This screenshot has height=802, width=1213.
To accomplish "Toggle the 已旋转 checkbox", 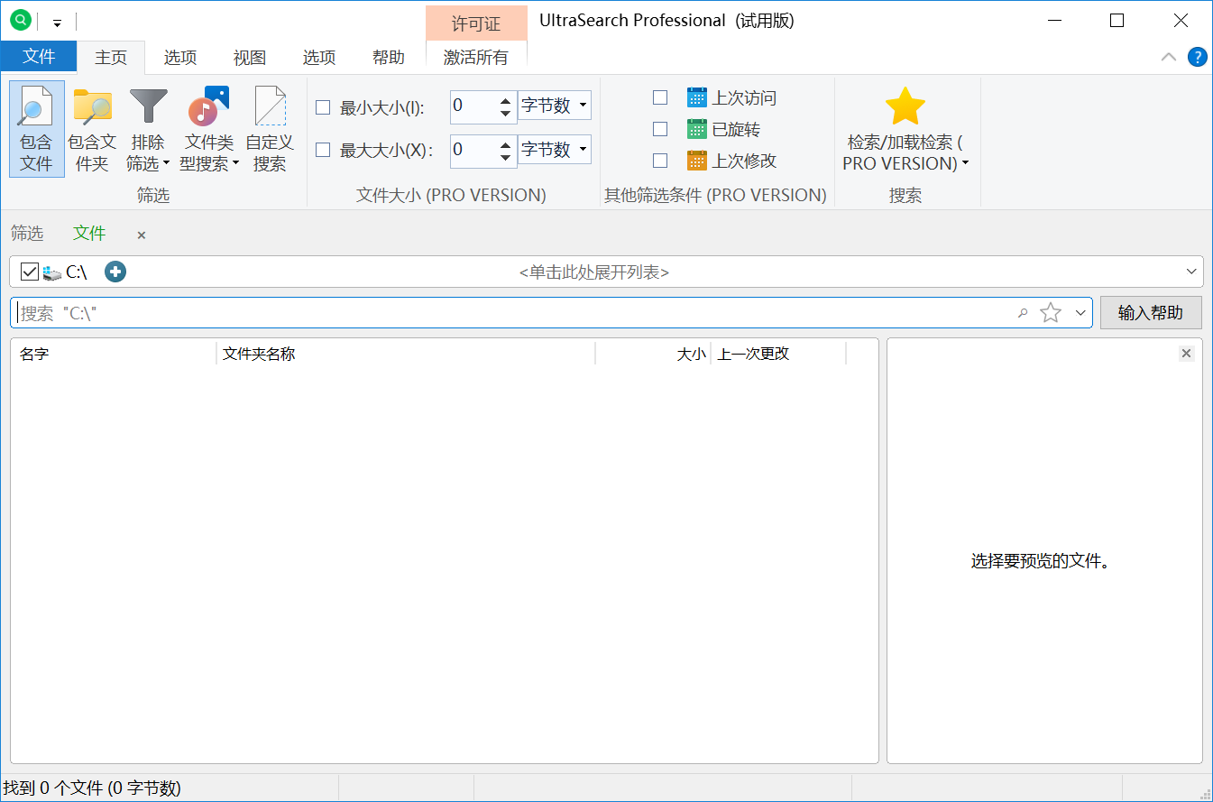I will coord(660,129).
